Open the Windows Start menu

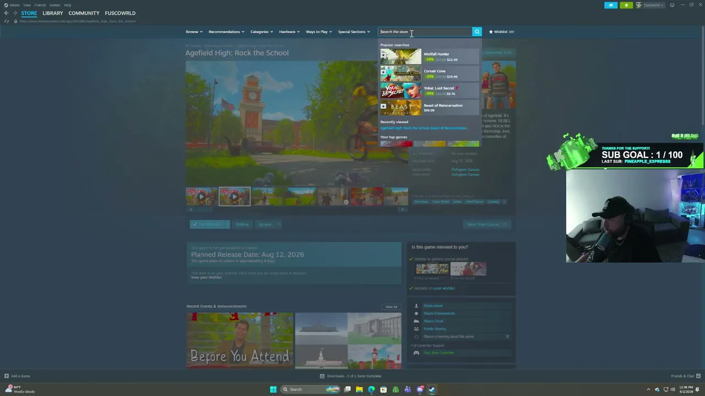click(273, 389)
